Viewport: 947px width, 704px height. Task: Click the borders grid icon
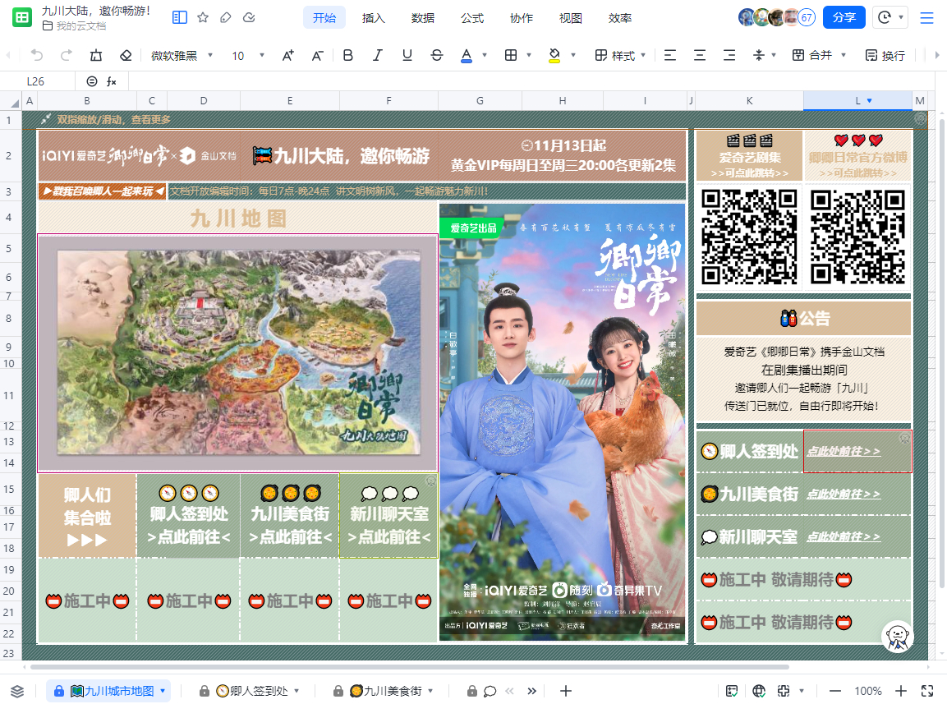(511, 56)
